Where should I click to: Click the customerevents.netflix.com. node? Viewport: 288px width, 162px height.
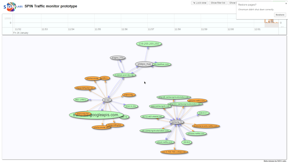[206, 126]
